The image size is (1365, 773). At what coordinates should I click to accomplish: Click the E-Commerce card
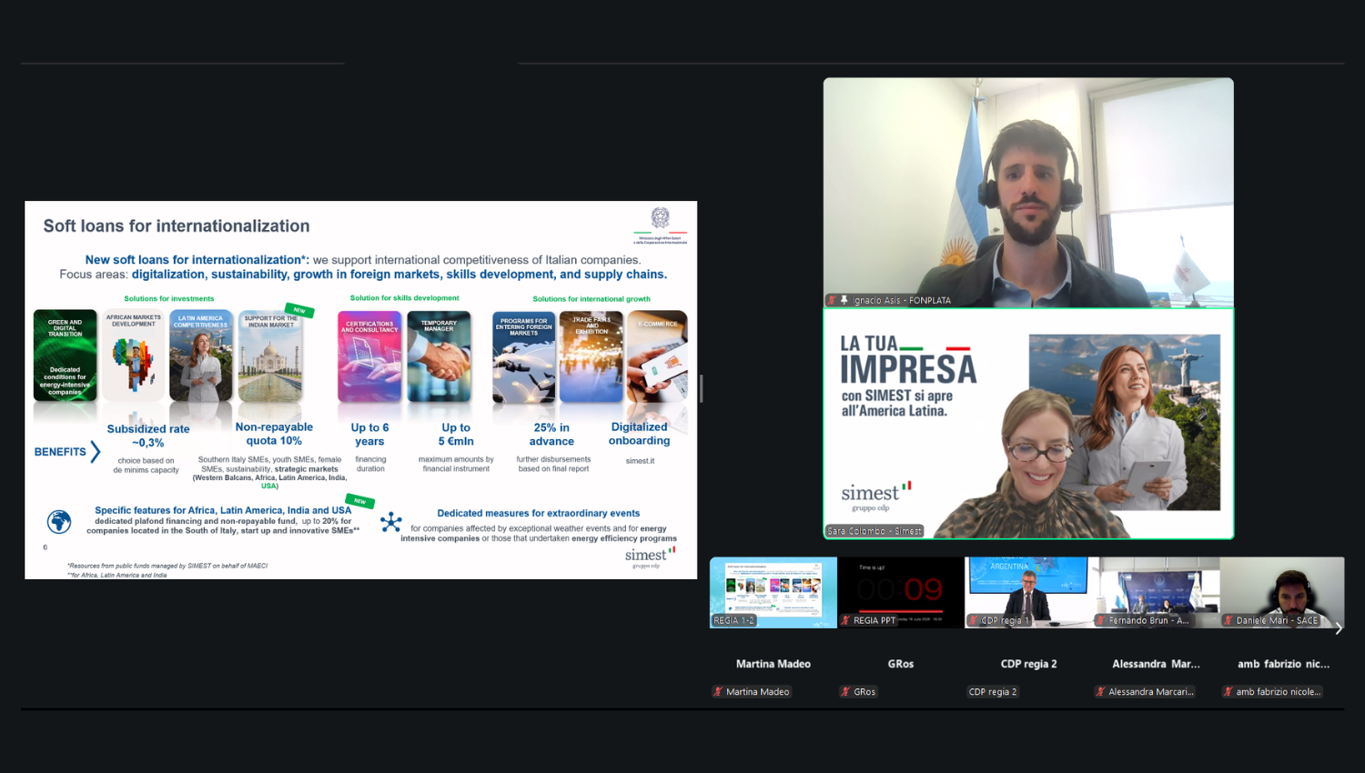(657, 357)
